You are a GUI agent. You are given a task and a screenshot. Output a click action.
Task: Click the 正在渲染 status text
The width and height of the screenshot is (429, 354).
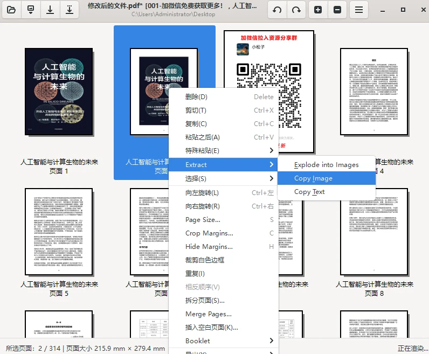click(413, 349)
